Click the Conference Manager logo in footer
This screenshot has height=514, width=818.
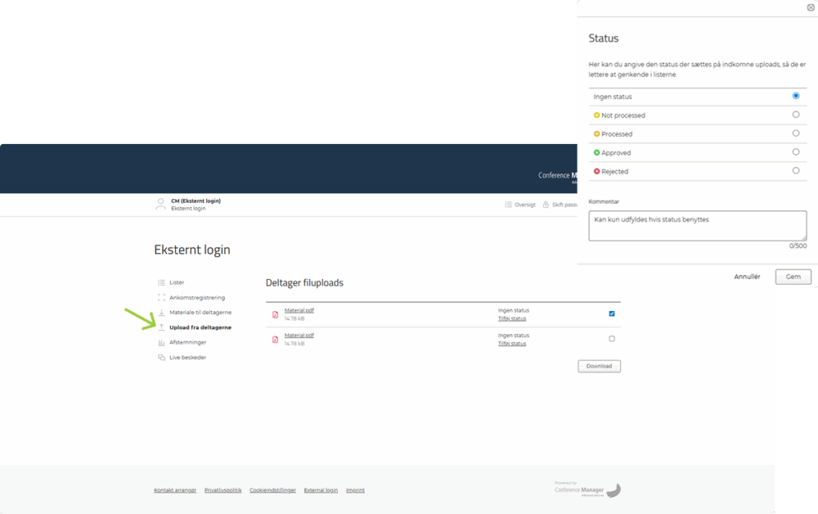[x=587, y=489]
